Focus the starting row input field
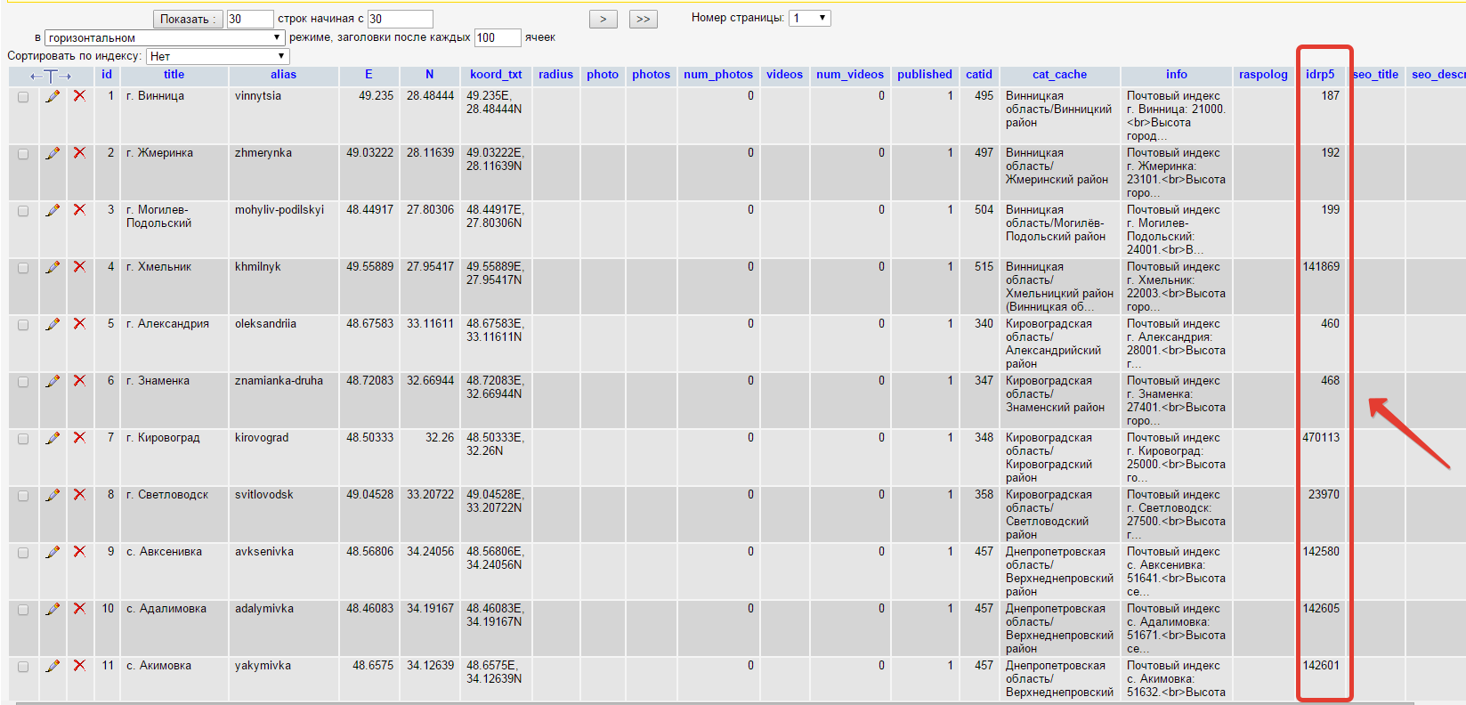This screenshot has width=1466, height=705. coord(401,19)
